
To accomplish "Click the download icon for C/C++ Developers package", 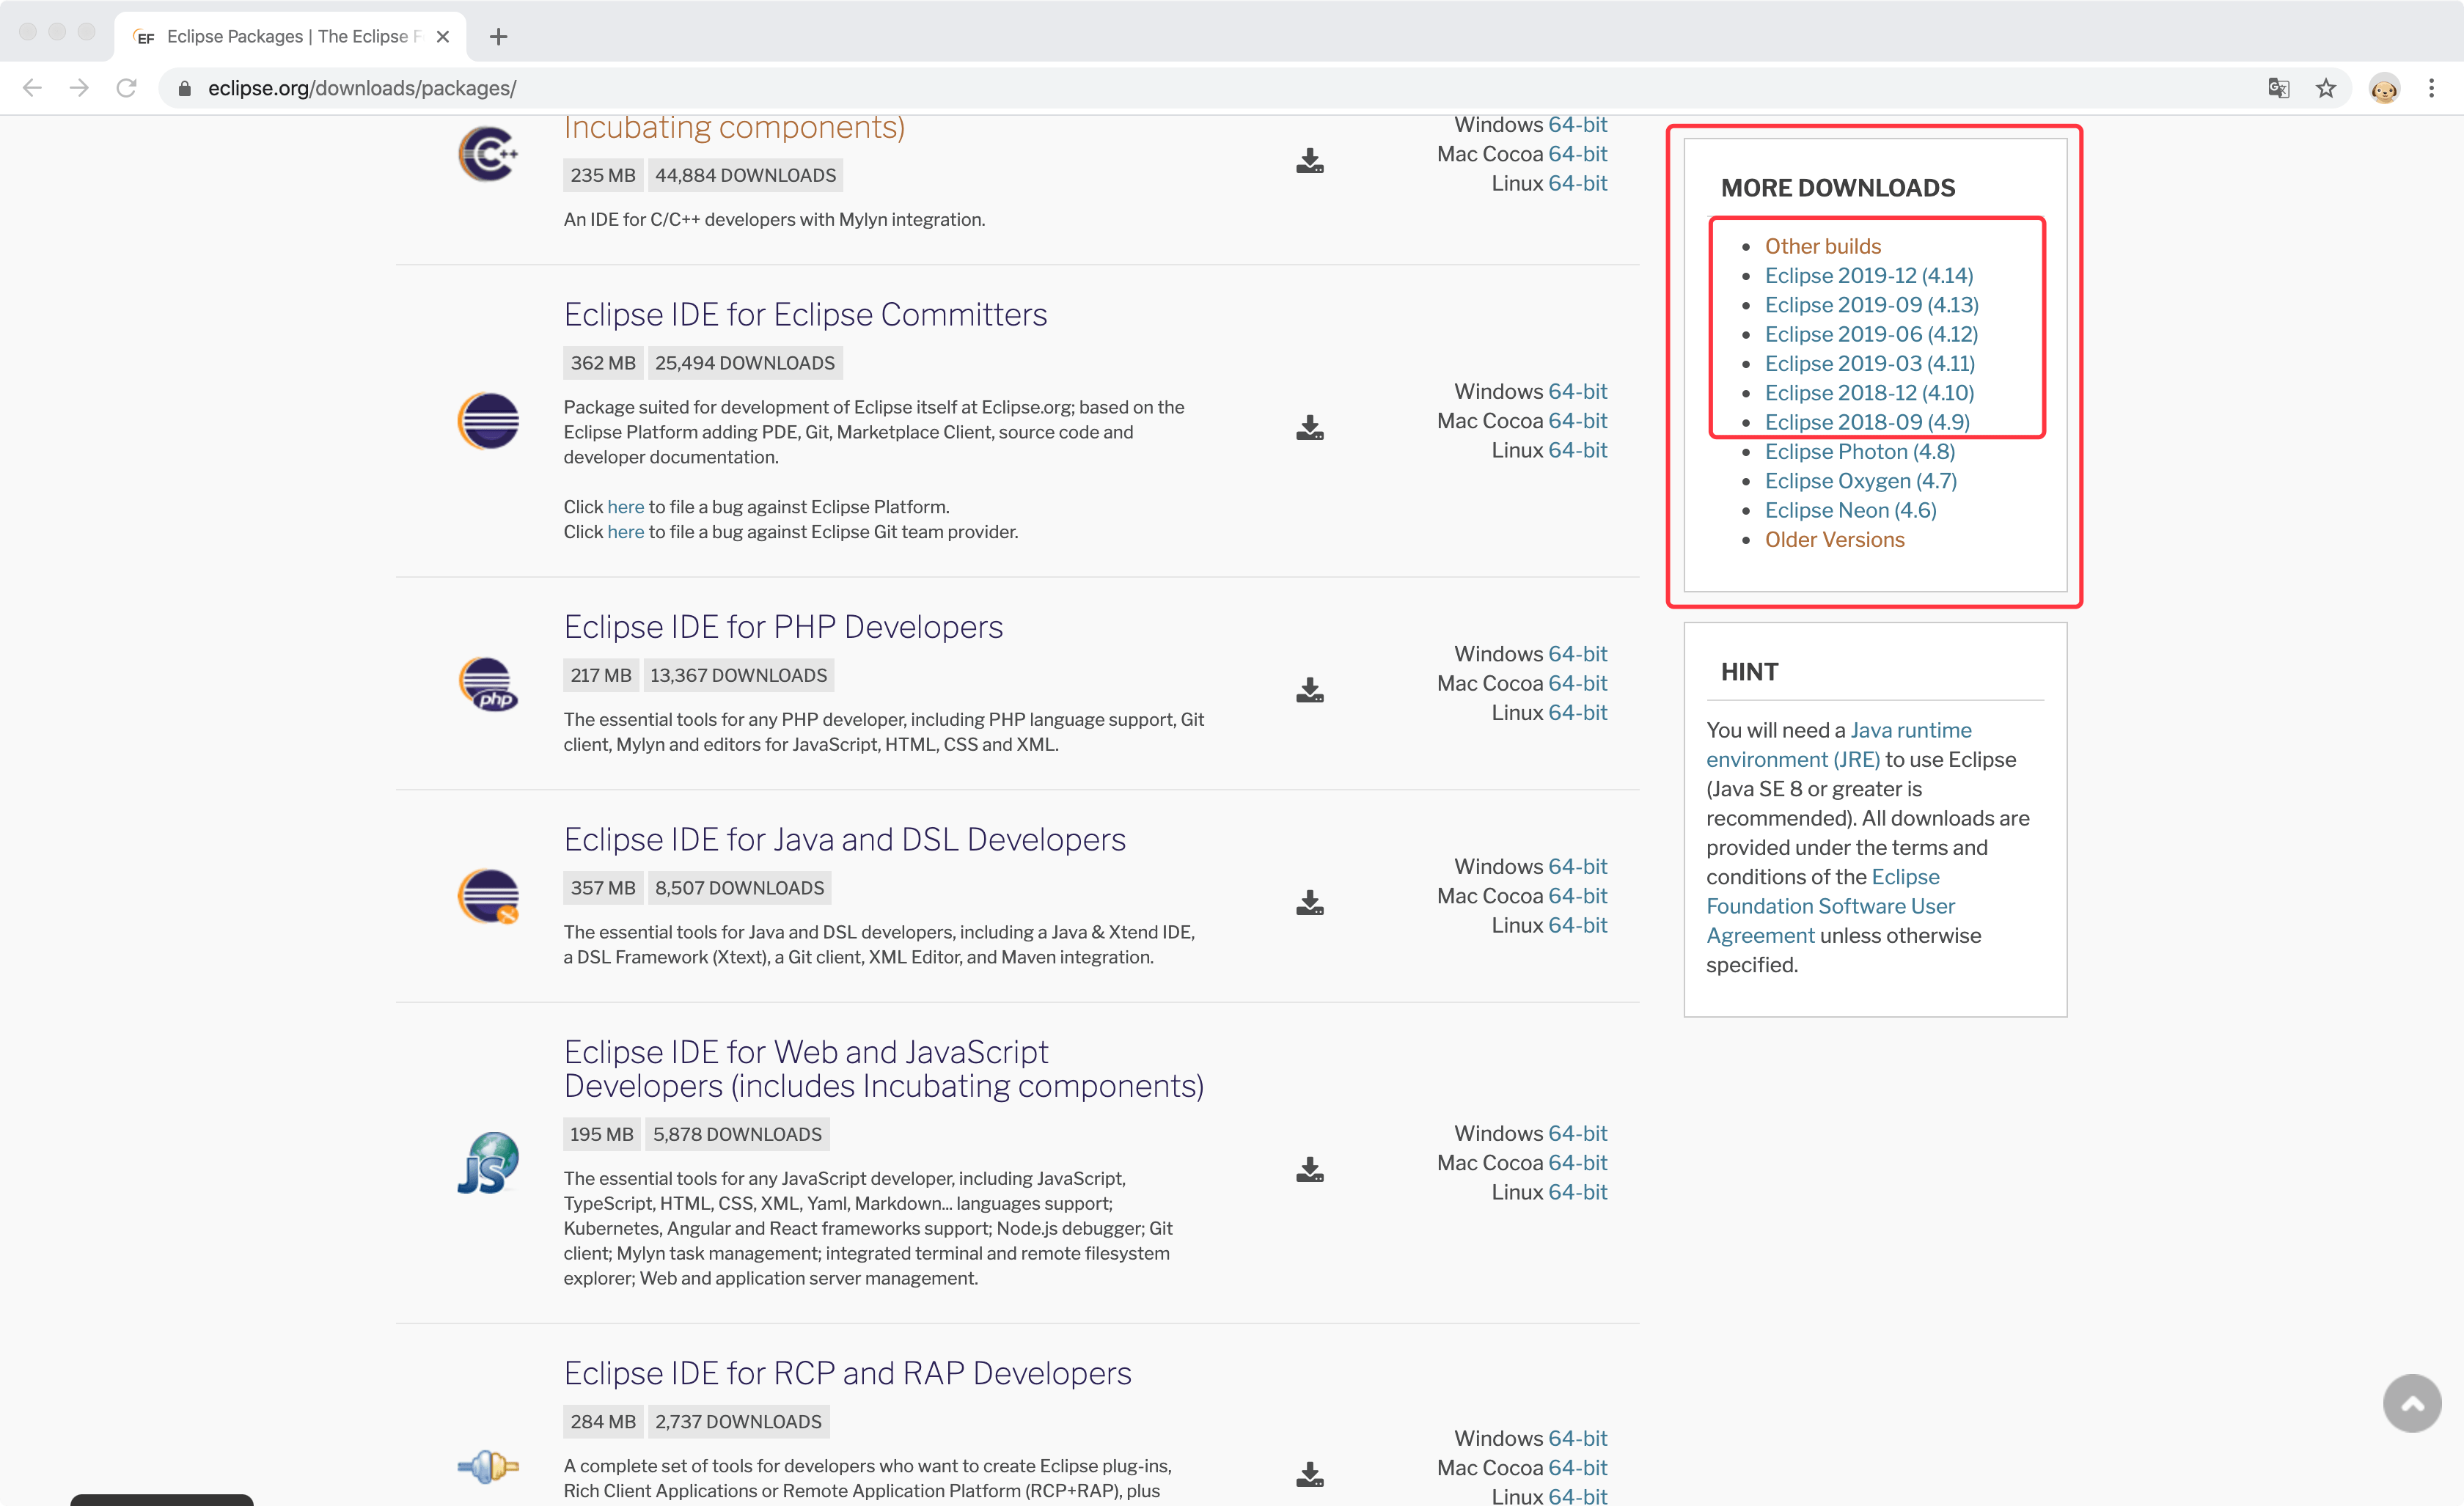I will [1309, 161].
